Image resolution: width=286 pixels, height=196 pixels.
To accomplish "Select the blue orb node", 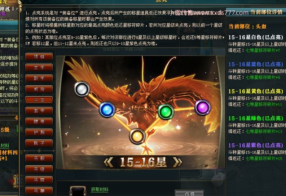I will point(107,110).
